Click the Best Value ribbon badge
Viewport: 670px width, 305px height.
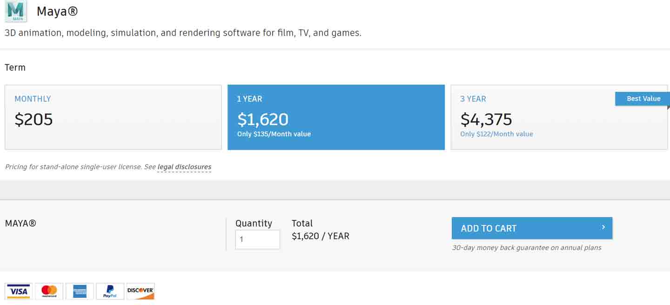[x=643, y=99]
